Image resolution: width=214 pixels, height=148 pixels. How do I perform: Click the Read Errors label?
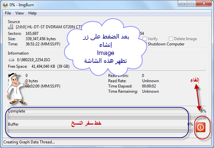118,76
